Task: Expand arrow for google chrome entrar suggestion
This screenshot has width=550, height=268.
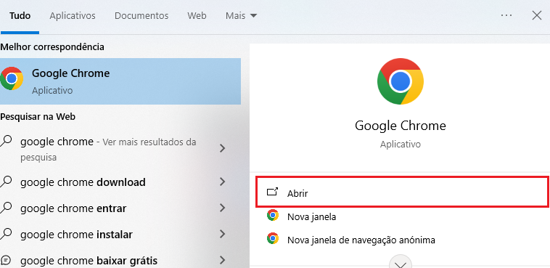Action: (x=222, y=208)
